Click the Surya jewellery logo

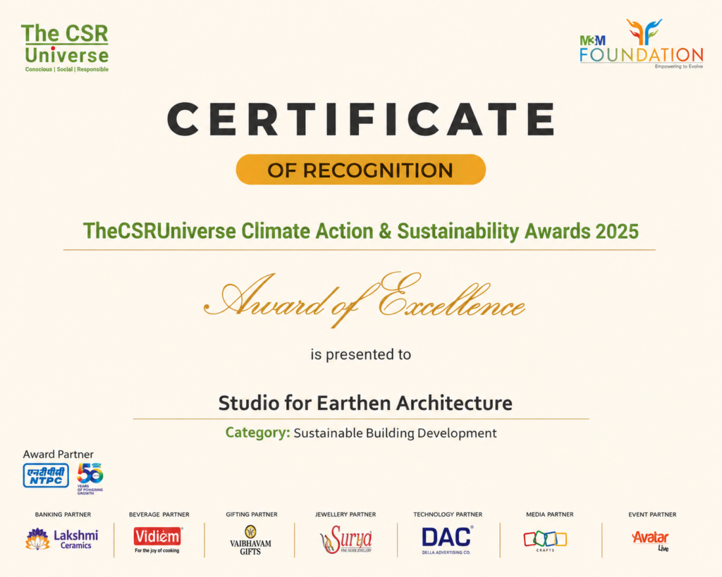(345, 539)
